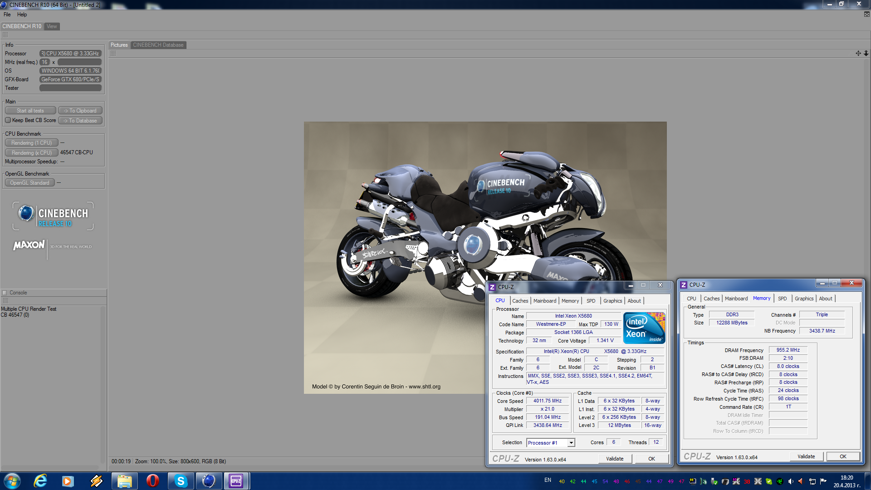Toggle the Console checkbox
This screenshot has height=490, width=871.
pyautogui.click(x=5, y=293)
